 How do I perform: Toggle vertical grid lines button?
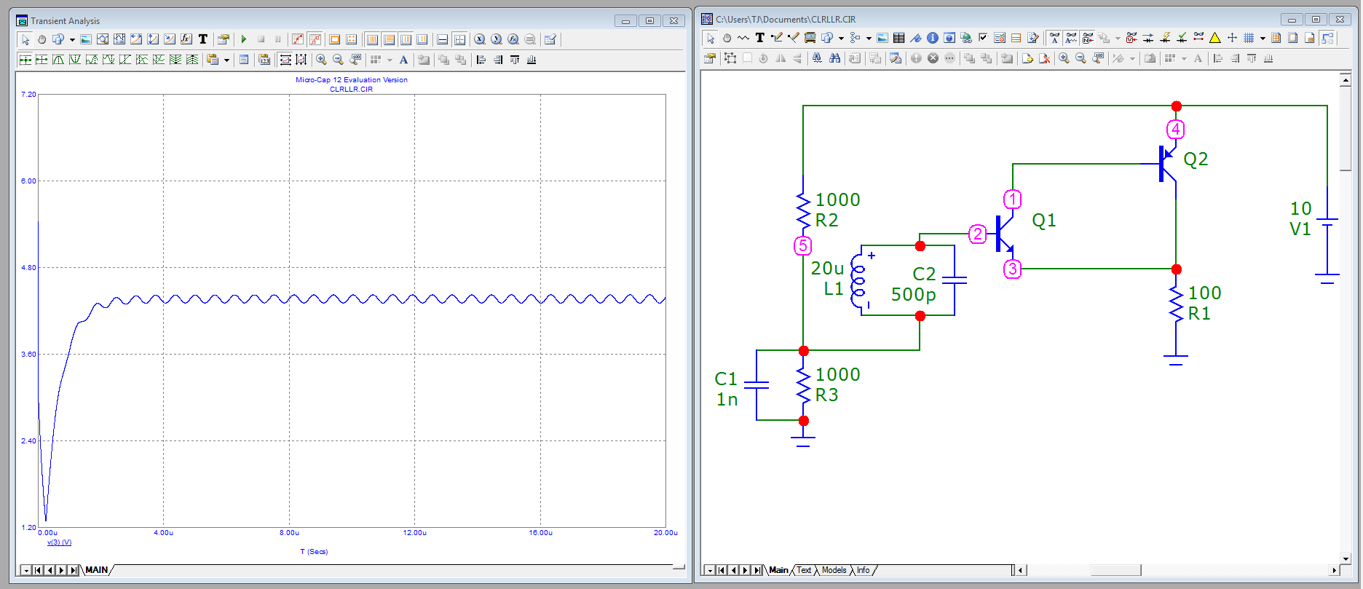pyautogui.click(x=372, y=39)
